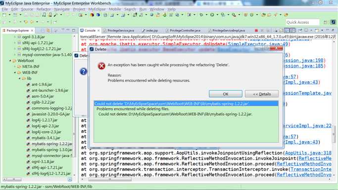Open the ssion.java:198 stack trace link
The height and width of the screenshot is (190, 338).
tap(304, 60)
